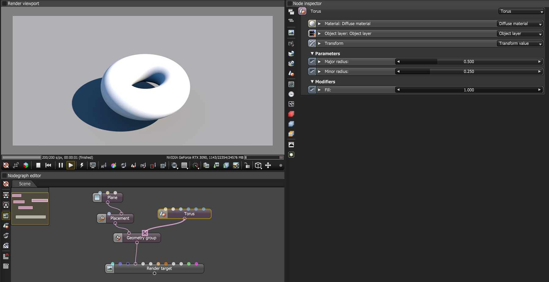Click the colored cube icon in render toolbar

click(26, 165)
